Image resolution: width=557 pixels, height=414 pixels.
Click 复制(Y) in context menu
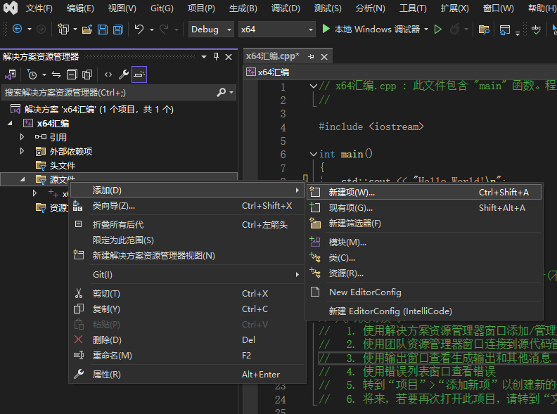click(x=187, y=309)
